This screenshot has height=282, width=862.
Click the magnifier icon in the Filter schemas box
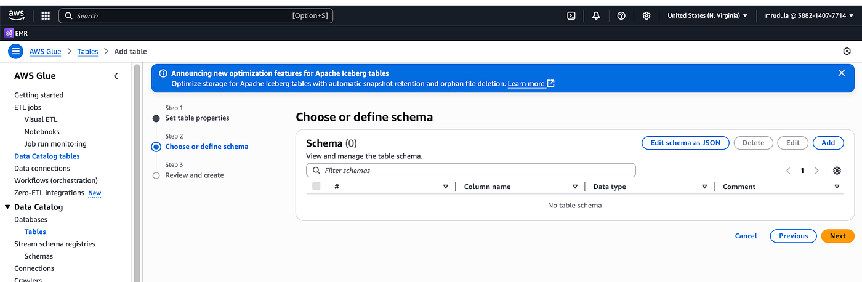pos(316,170)
